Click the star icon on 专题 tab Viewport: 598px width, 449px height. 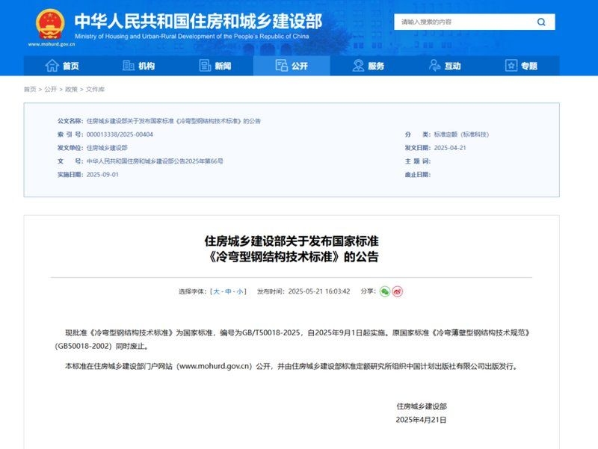(x=511, y=66)
